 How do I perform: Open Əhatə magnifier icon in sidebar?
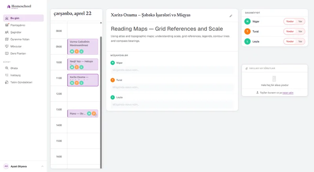point(7,68)
